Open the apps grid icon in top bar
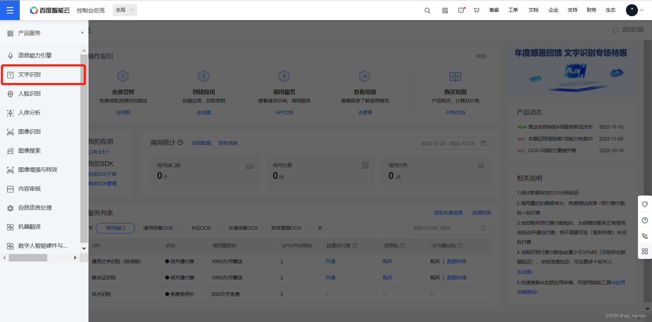652x322 pixels. (x=445, y=10)
